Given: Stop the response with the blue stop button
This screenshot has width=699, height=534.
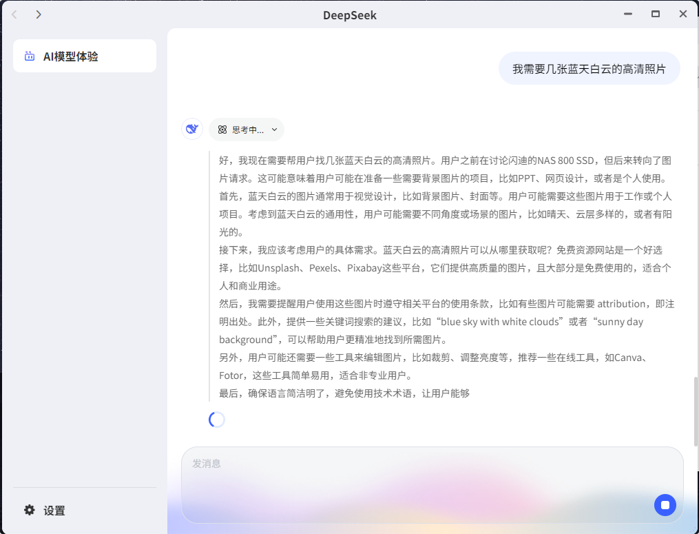Looking at the screenshot, I should tap(665, 505).
